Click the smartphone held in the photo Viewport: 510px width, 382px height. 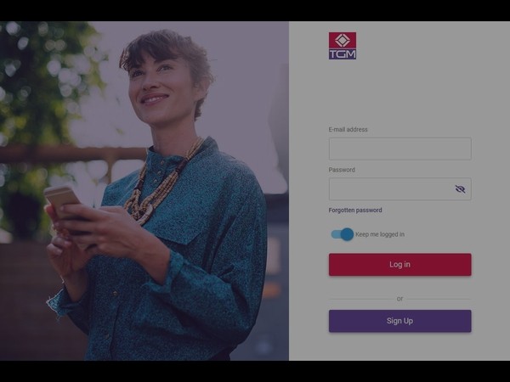pyautogui.click(x=62, y=199)
